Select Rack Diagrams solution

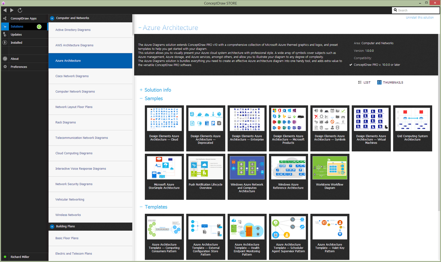point(90,122)
